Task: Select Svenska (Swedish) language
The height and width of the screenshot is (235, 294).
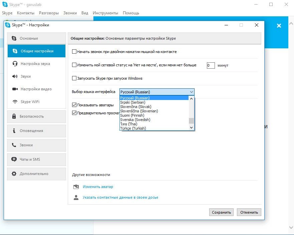Action: 154,119
